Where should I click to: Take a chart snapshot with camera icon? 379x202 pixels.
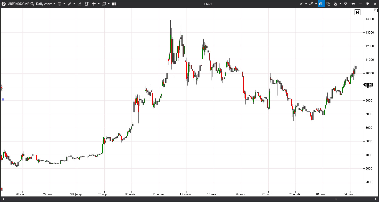point(321,4)
